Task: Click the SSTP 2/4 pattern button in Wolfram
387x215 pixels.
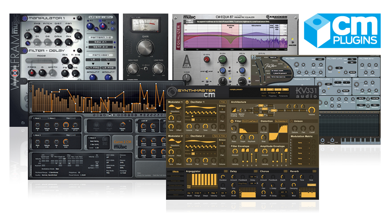Action: [x=100, y=47]
